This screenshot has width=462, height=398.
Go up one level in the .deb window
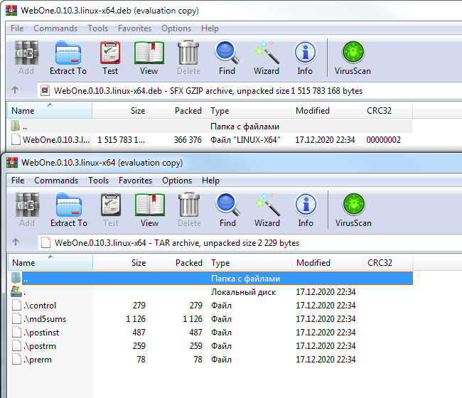pyautogui.click(x=15, y=90)
